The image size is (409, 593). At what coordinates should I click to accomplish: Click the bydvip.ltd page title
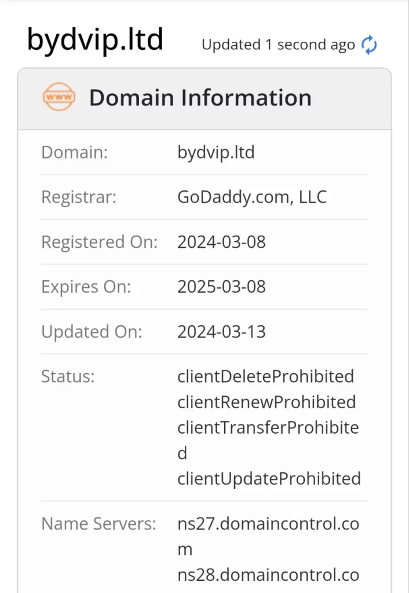pyautogui.click(x=95, y=40)
